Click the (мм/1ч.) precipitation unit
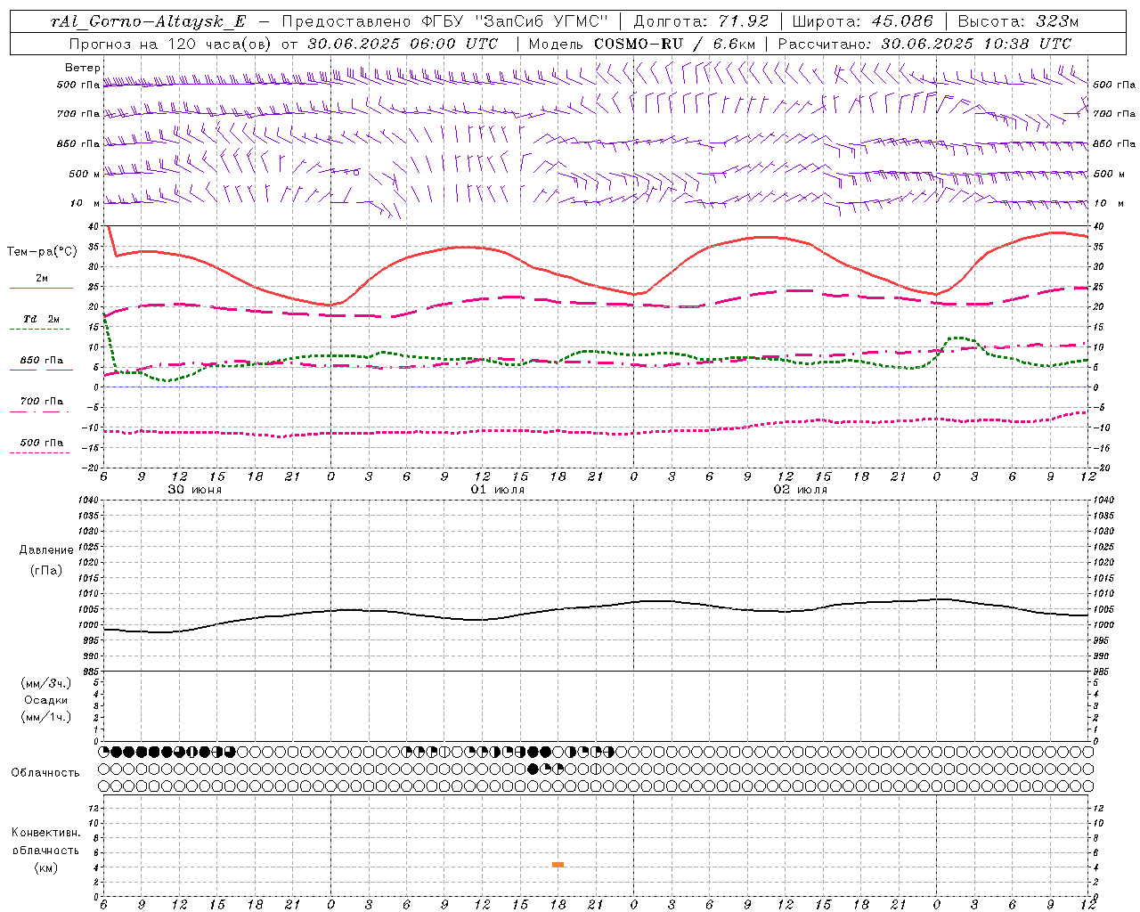The image size is (1140, 912). (x=46, y=717)
